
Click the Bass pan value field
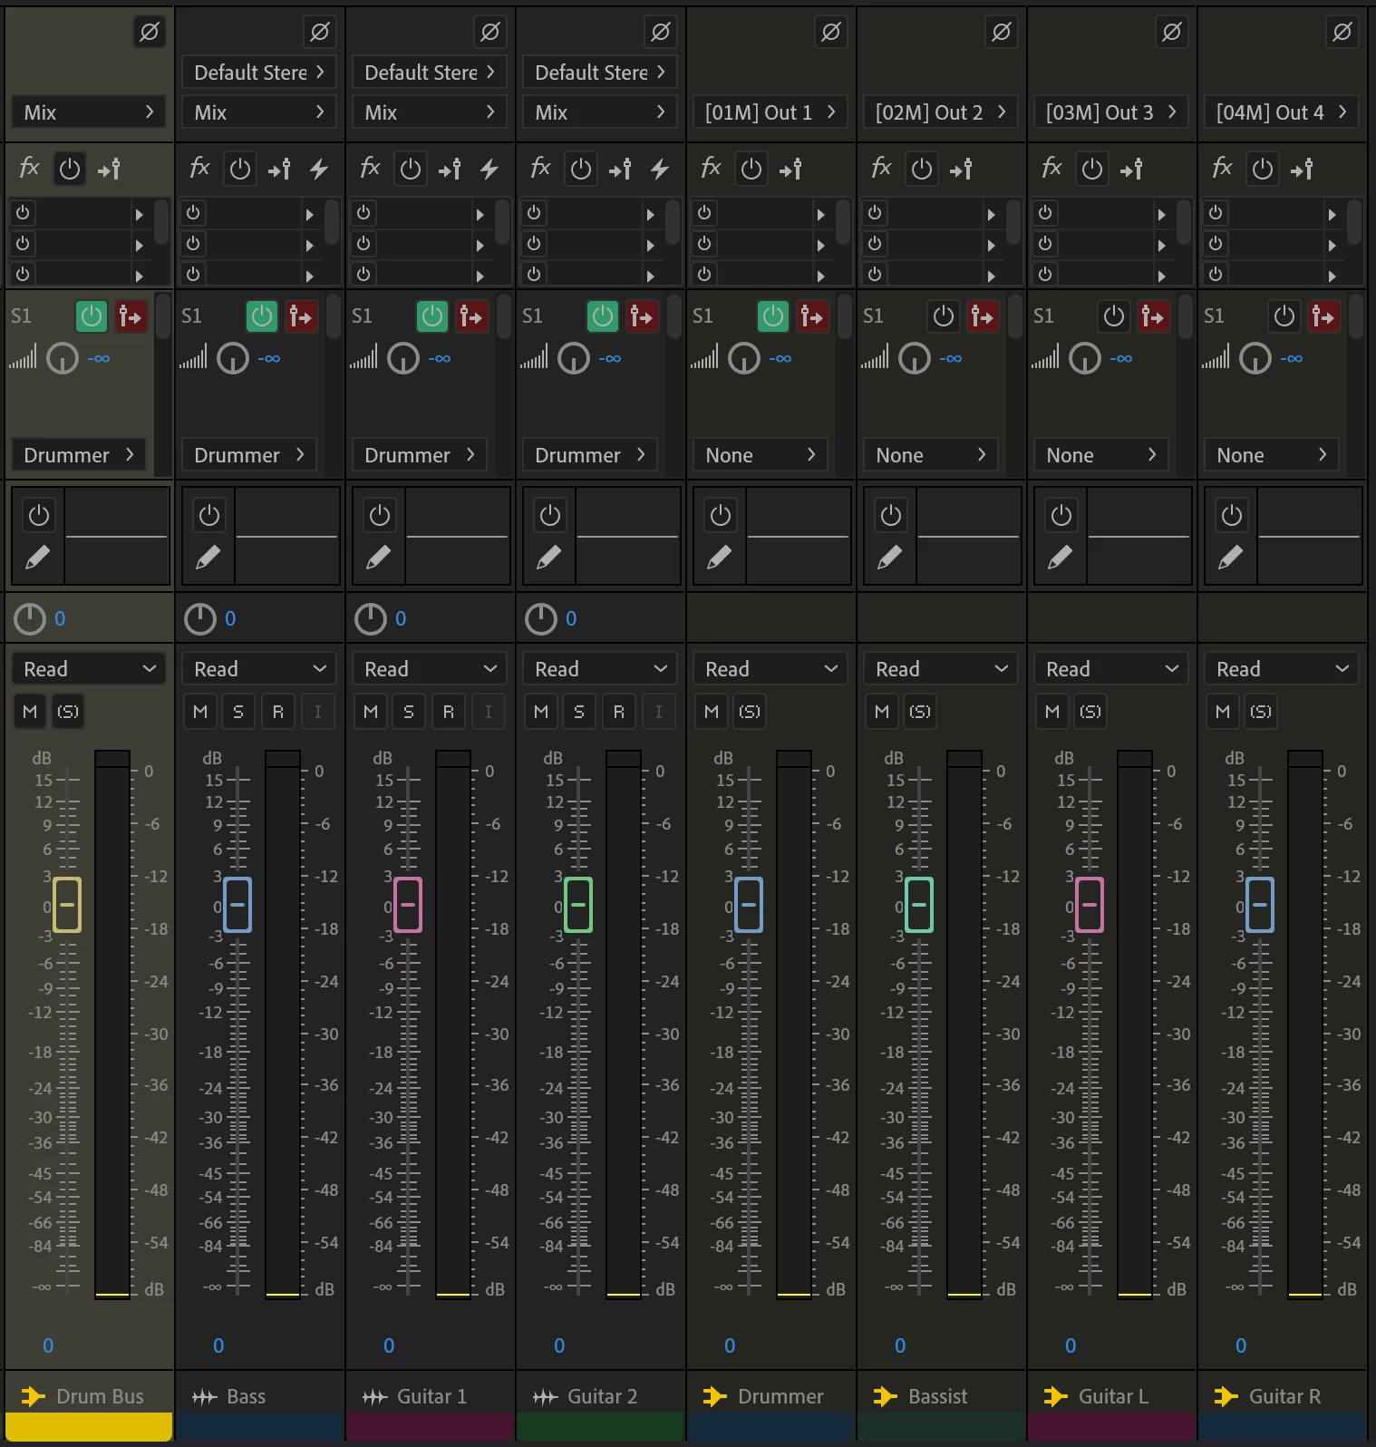pyautogui.click(x=230, y=618)
